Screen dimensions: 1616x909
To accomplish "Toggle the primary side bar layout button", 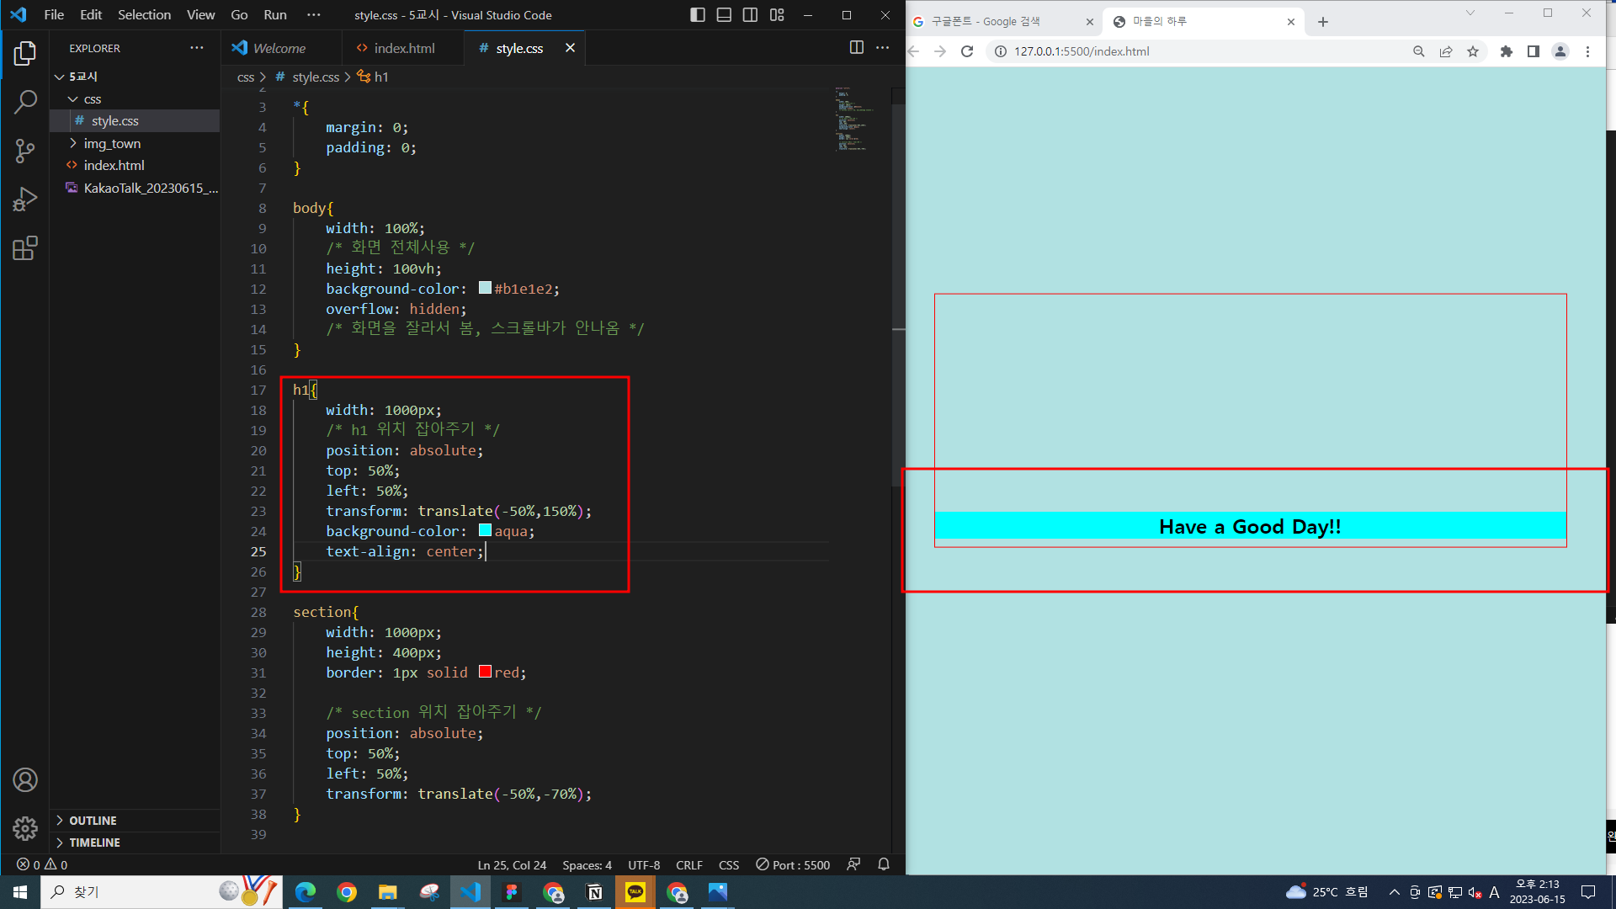I will 697,15.
